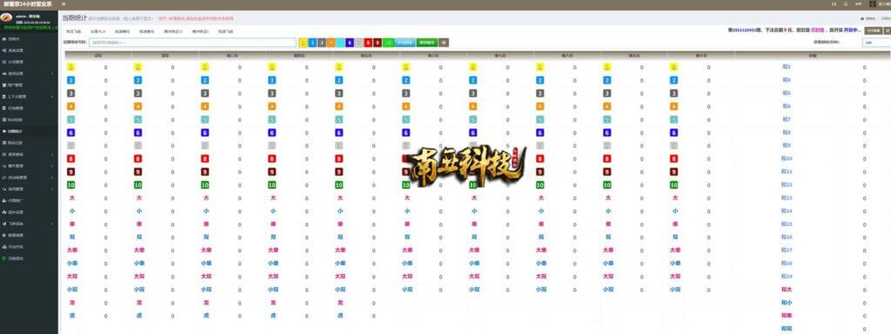Focus the number input beside the selector balls
This screenshot has width=891, height=334.
click(x=192, y=43)
